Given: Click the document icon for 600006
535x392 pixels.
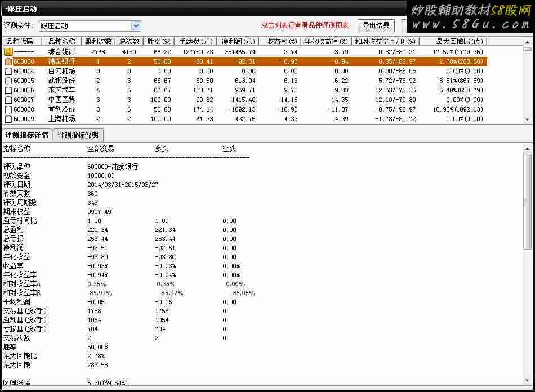Looking at the screenshot, I should [8, 90].
